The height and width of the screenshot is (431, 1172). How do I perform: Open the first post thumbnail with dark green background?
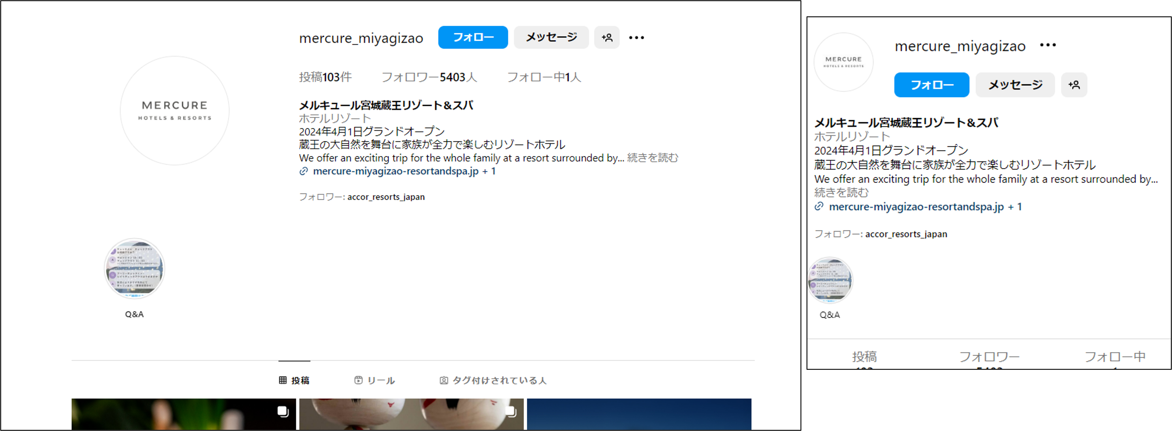click(183, 414)
